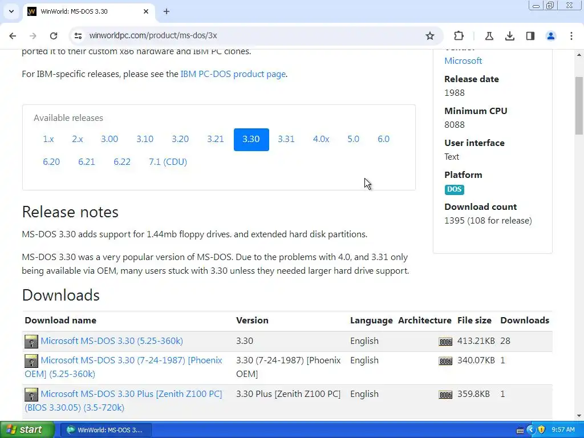Select the 3.31 release
Screen dimensions: 584x438
coord(286,139)
